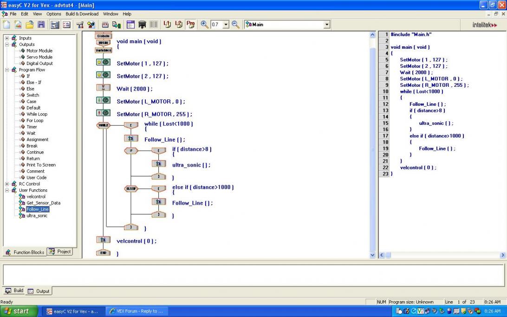Select the While Loop tree item
507x317 pixels.
click(x=37, y=114)
